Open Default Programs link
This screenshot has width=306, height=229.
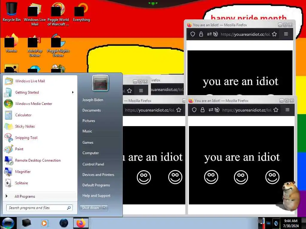(x=96, y=185)
